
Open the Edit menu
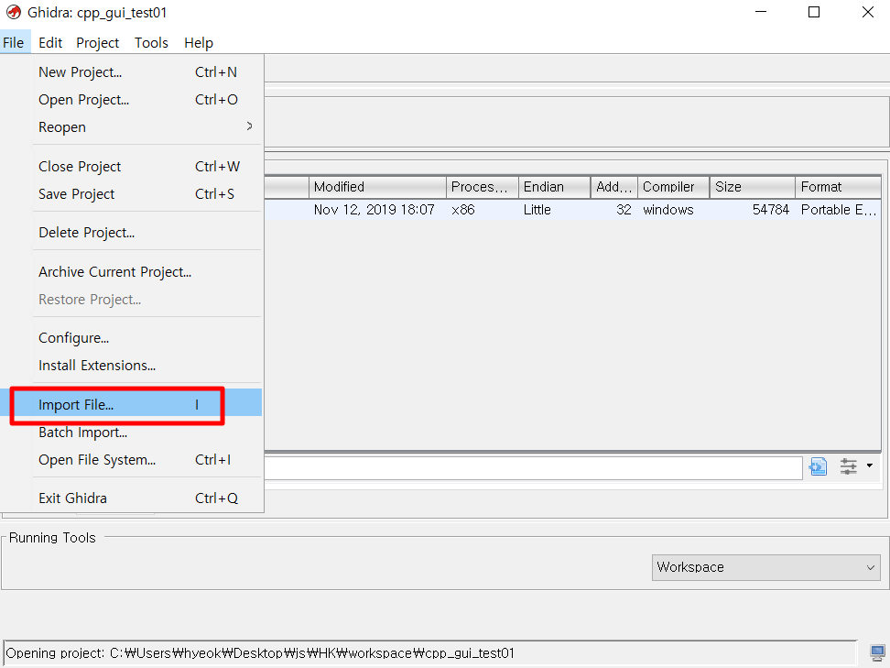click(x=50, y=42)
